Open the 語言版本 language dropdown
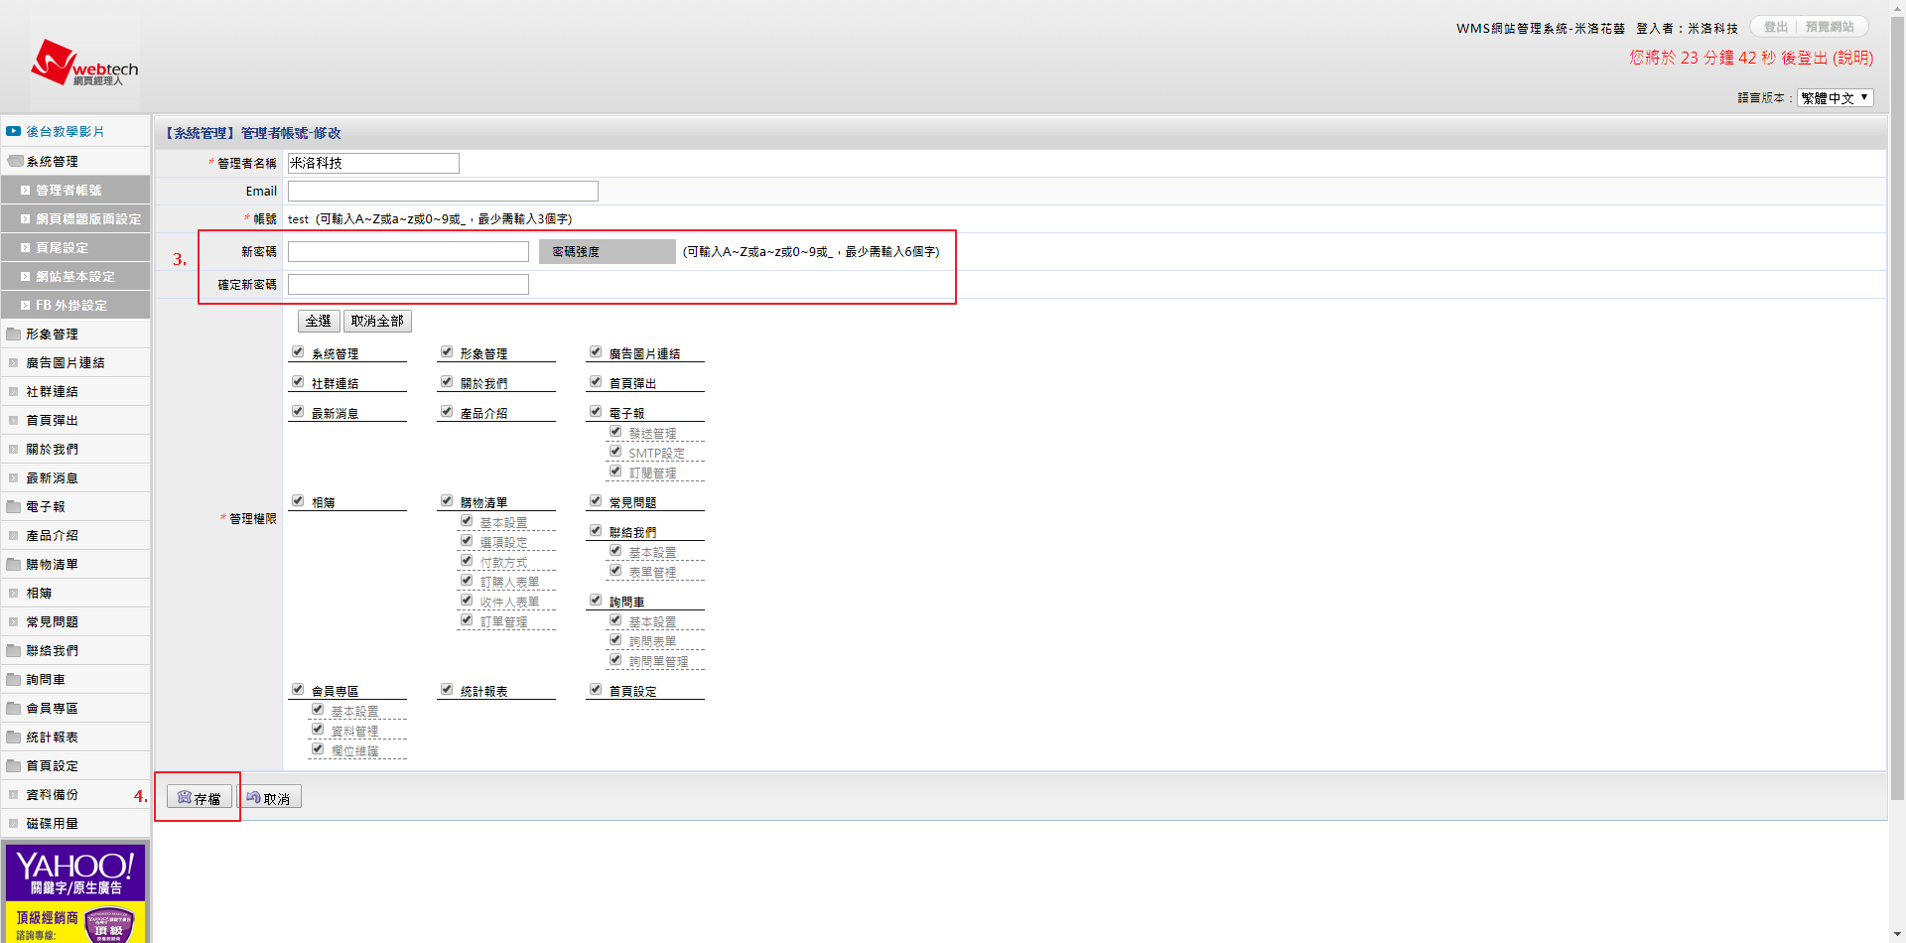1906x943 pixels. [1835, 98]
